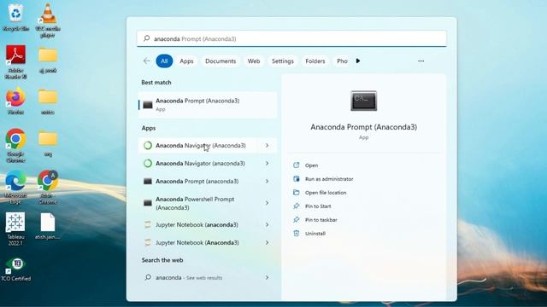547x307 pixels.
Task: Choose Pin to Start
Action: (318, 206)
